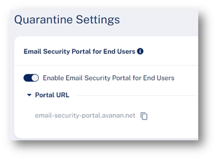Click the dark caret left of Portal URL
This screenshot has height=160, width=218.
[29, 95]
